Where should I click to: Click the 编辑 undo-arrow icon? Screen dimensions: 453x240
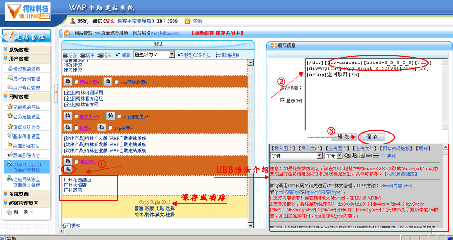pyautogui.click(x=118, y=55)
